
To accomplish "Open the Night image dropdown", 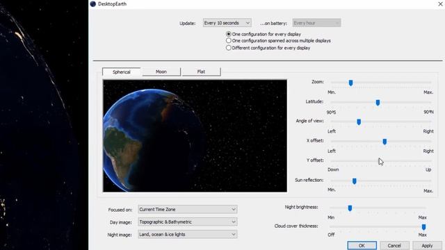I will tap(188, 235).
